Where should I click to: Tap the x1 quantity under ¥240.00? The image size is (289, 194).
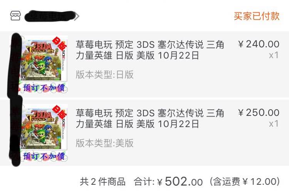tap(274, 55)
